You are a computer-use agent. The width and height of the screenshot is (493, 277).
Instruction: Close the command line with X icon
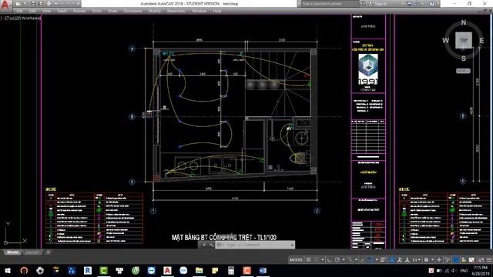coord(203,245)
